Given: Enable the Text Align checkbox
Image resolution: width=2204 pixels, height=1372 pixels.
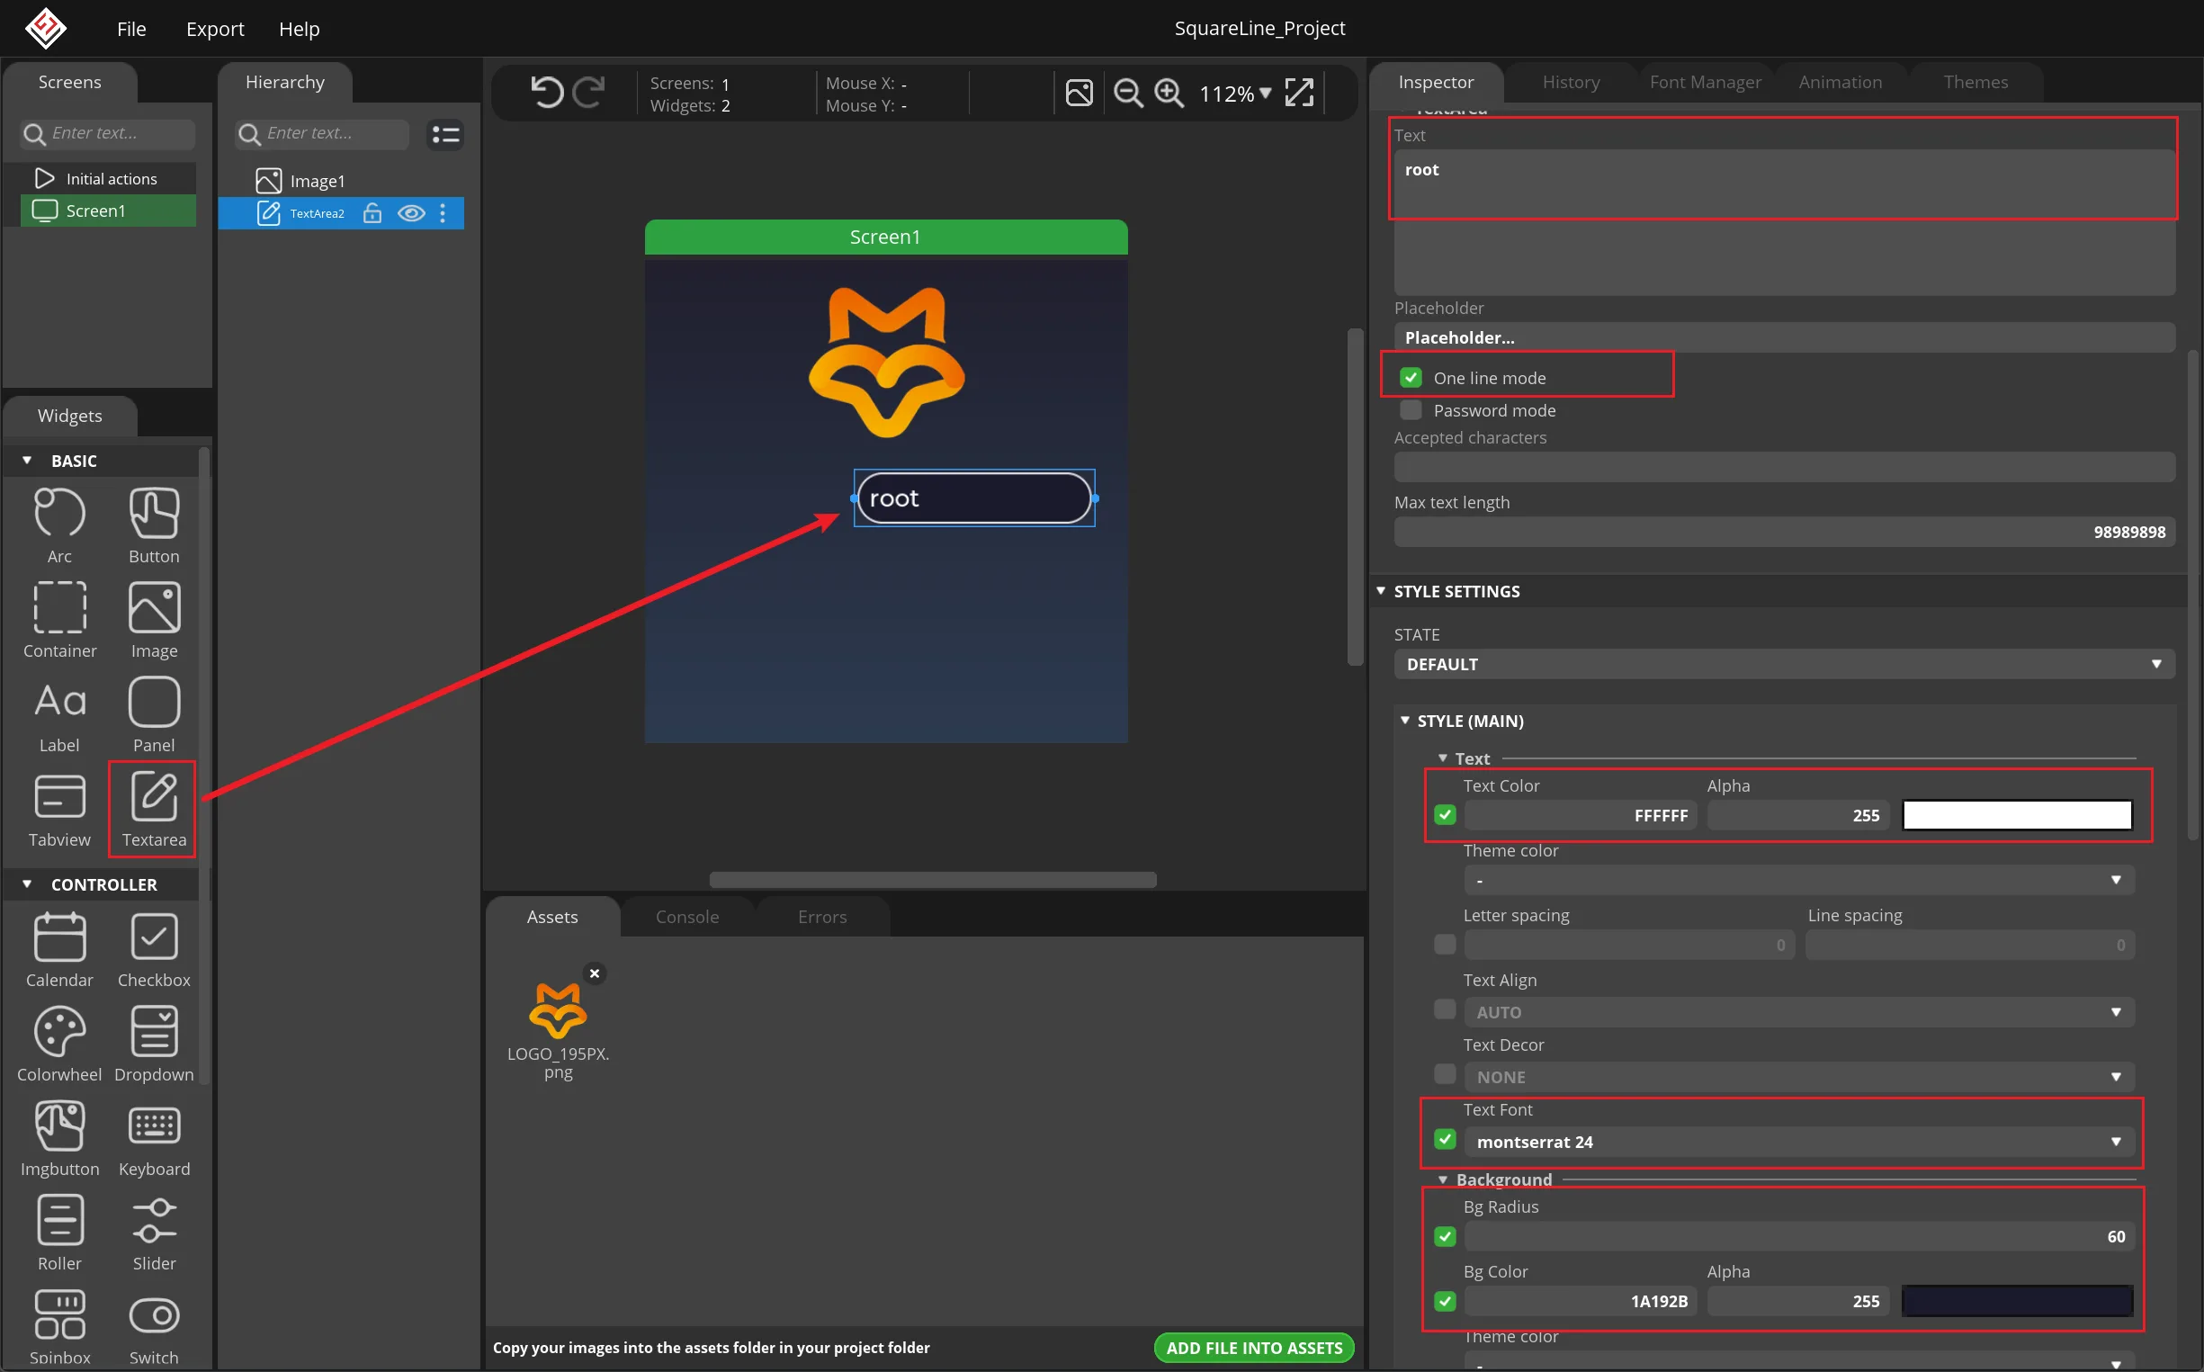Looking at the screenshot, I should click(1445, 1010).
